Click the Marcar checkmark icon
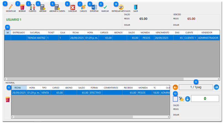Screen dimensions: 223x123 point(105,7)
